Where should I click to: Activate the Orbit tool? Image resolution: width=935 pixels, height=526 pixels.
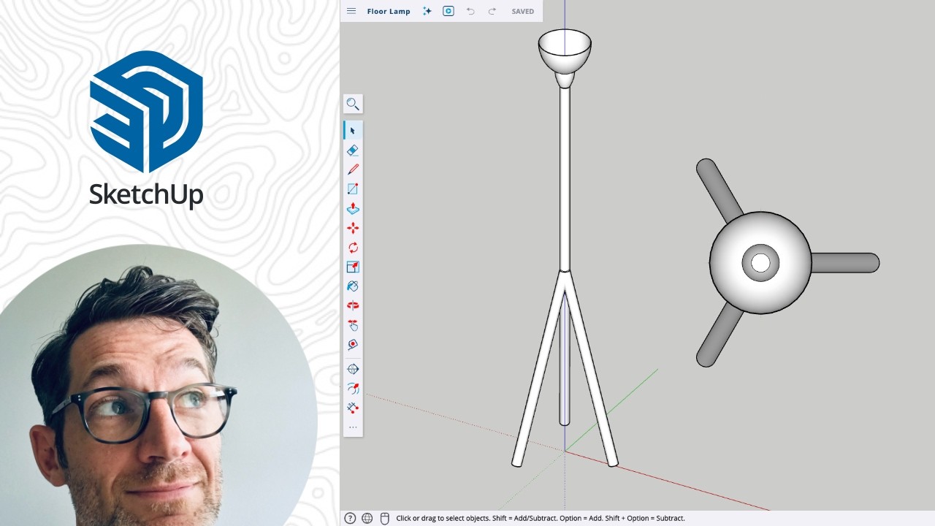click(353, 305)
